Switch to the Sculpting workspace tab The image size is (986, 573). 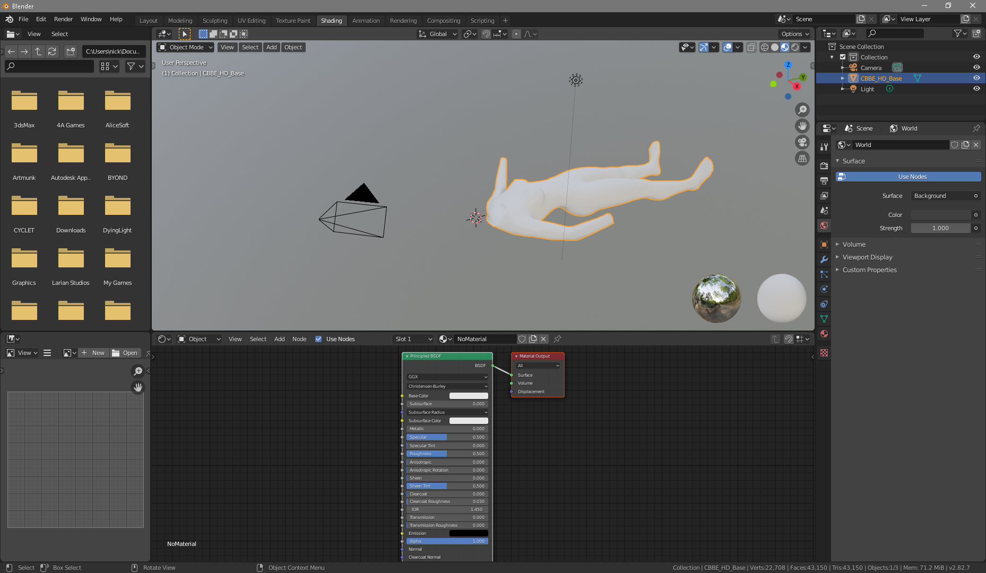coord(215,21)
